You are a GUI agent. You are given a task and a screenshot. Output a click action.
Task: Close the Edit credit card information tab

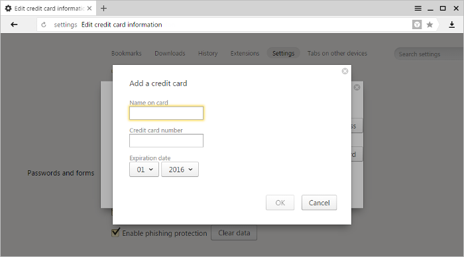pyautogui.click(x=89, y=9)
